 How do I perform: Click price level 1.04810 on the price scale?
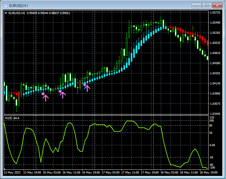[x=215, y=53]
